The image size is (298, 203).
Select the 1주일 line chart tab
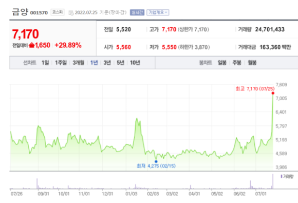coord(61,63)
